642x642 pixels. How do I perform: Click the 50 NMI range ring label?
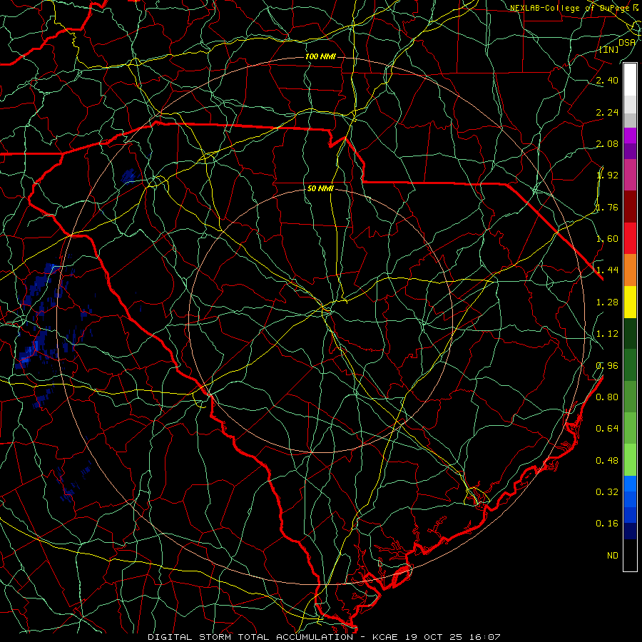[320, 189]
